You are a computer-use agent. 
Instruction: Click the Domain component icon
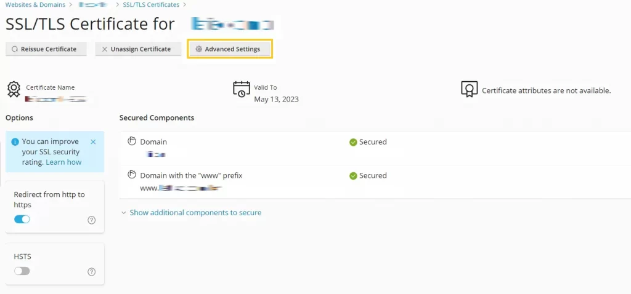click(x=132, y=141)
